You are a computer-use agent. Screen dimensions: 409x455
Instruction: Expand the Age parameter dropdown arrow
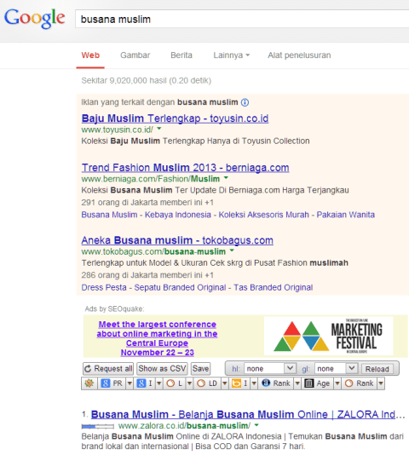click(337, 383)
